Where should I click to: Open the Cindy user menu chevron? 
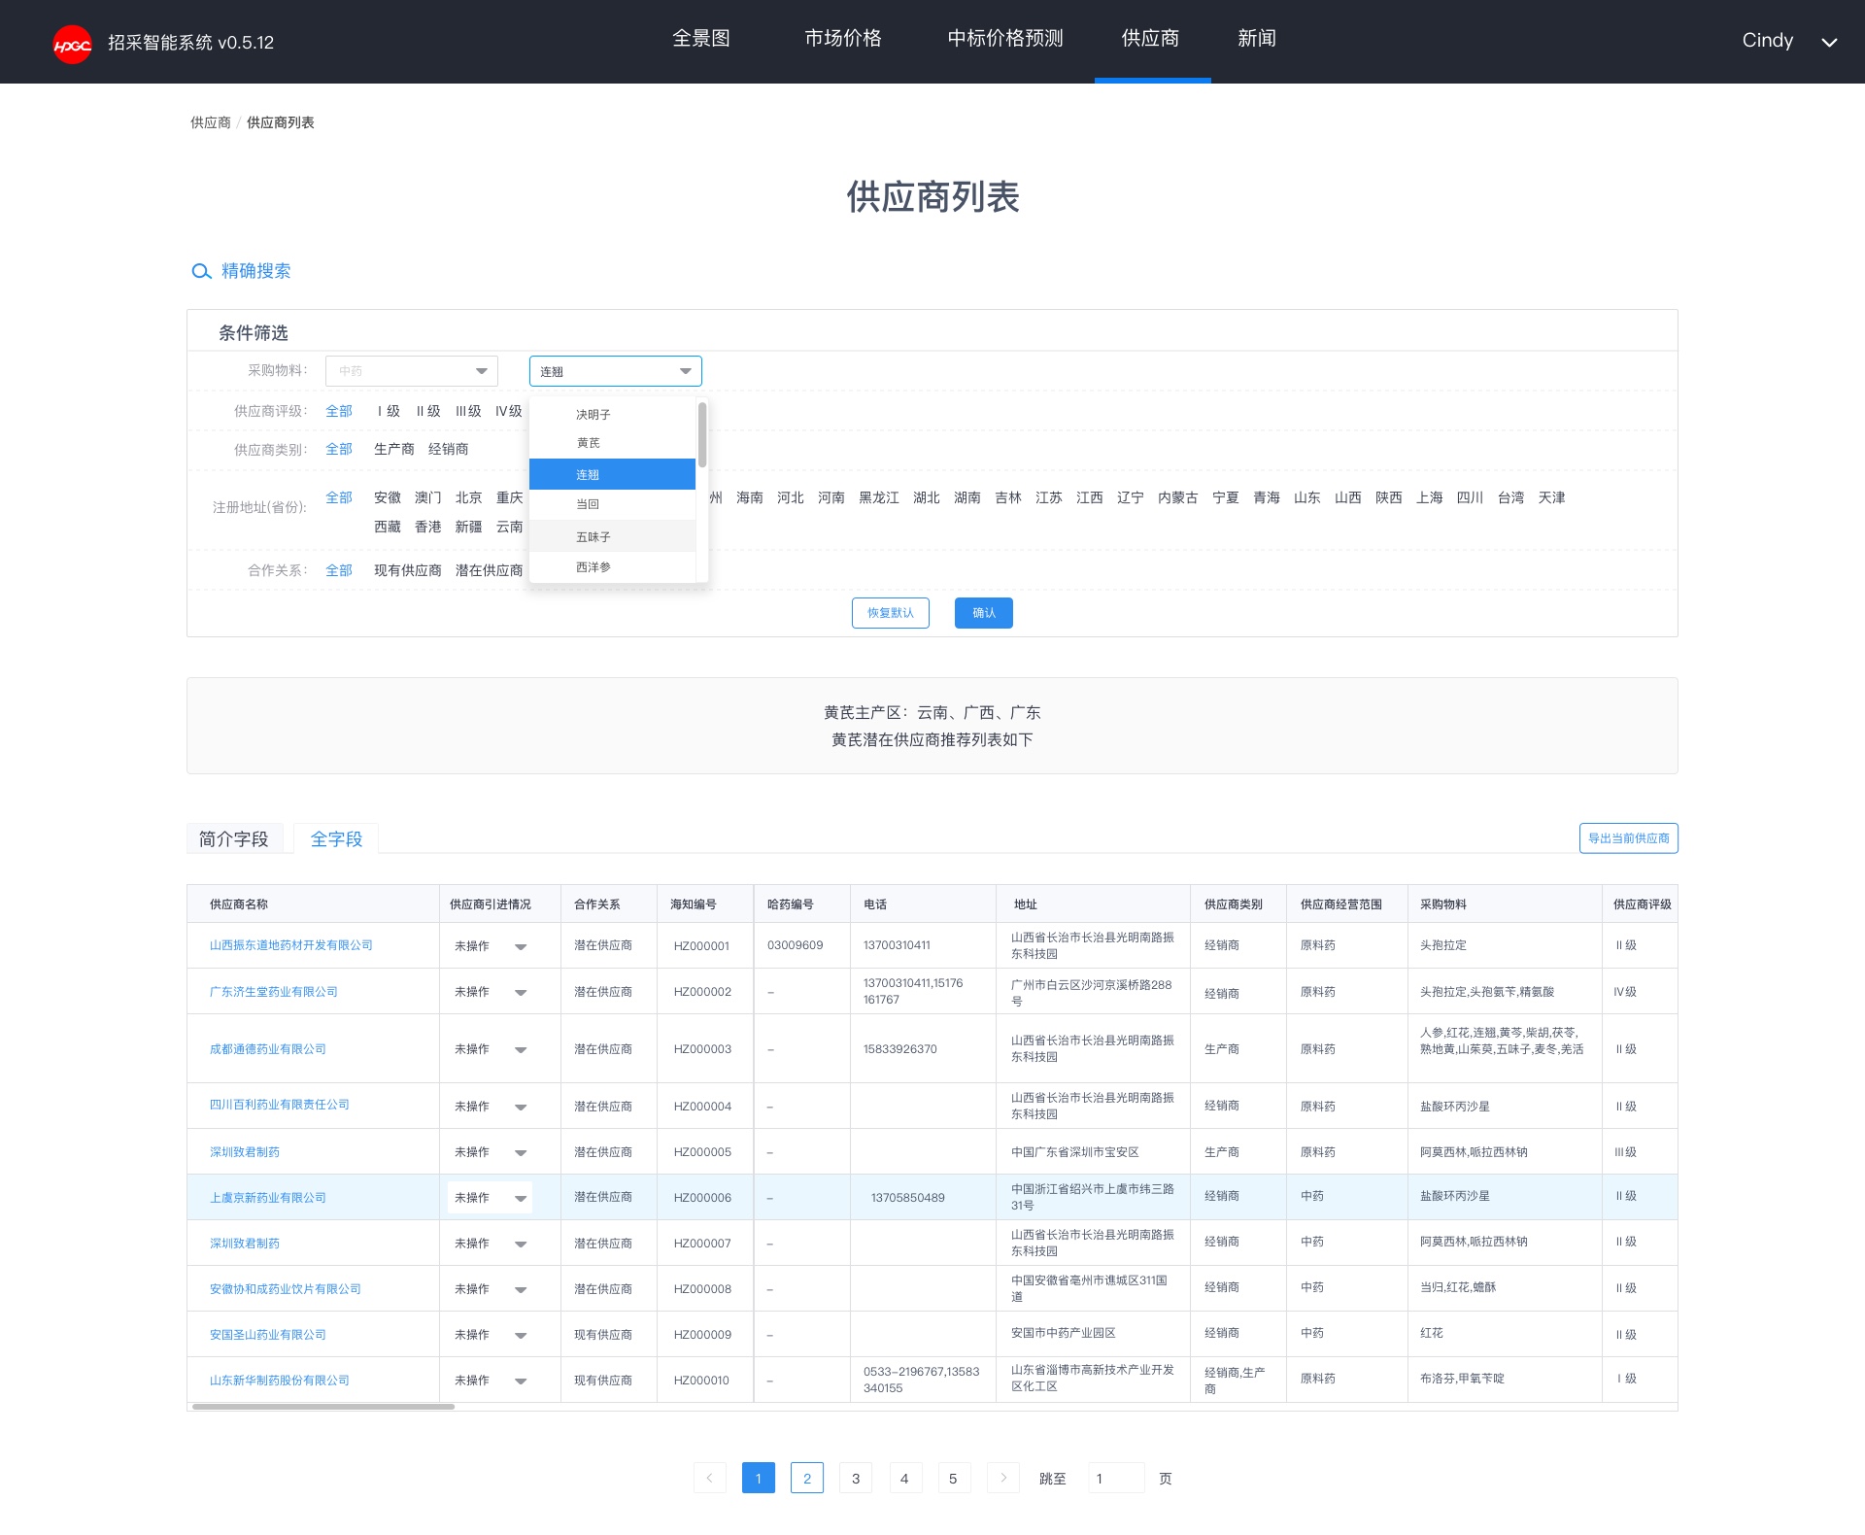pos(1829,43)
